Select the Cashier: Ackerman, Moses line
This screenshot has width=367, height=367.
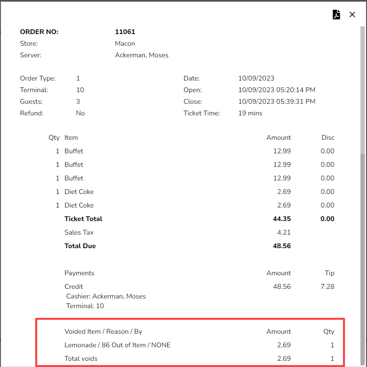[x=106, y=296]
